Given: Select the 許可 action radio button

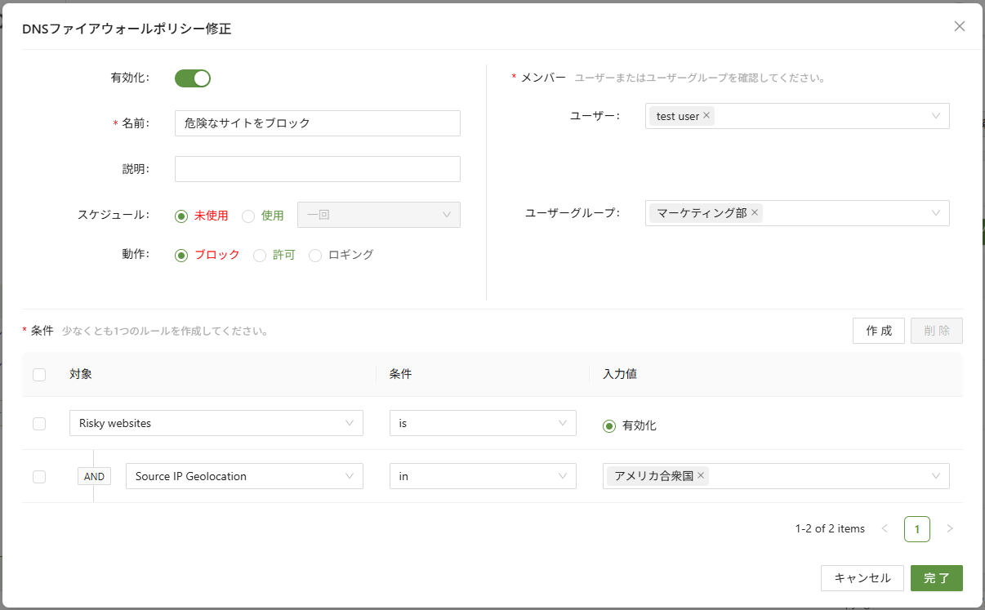Looking at the screenshot, I should point(260,256).
